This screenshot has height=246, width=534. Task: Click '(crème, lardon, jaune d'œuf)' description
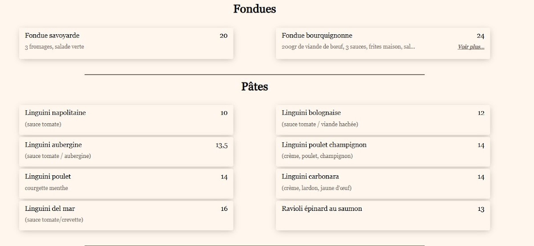[x=316, y=188]
